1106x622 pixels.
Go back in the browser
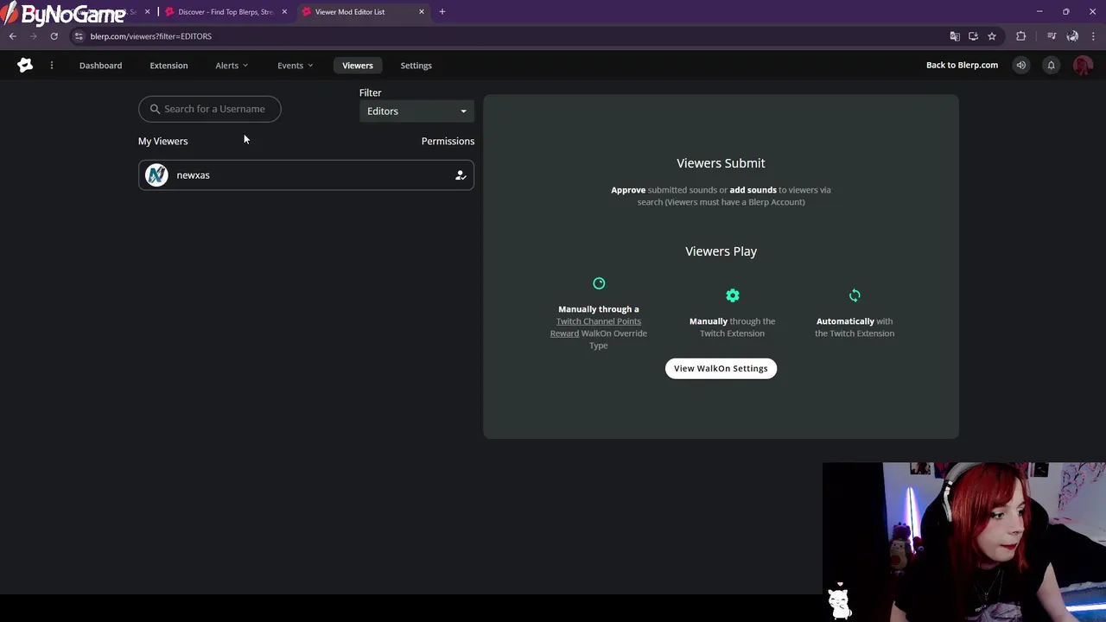point(13,36)
